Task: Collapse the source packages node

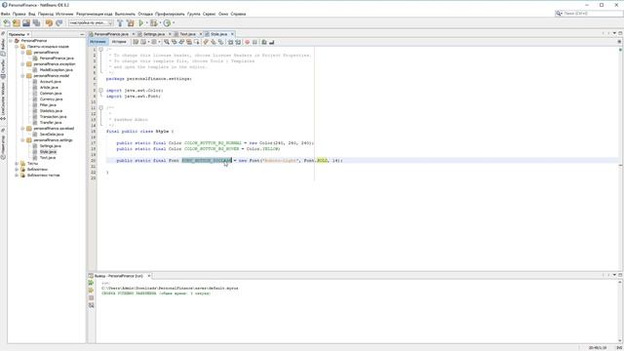Action: point(17,47)
